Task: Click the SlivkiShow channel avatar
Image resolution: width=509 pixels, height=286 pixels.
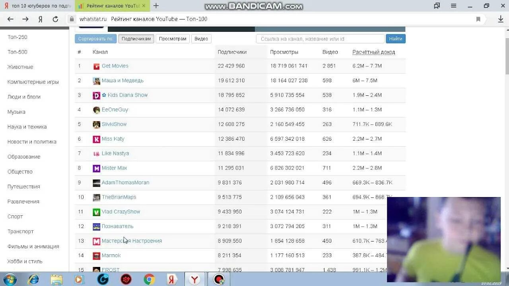Action: point(96,125)
